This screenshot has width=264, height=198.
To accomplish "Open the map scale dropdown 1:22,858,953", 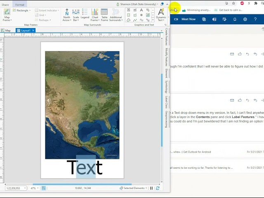I will (x=25, y=188).
